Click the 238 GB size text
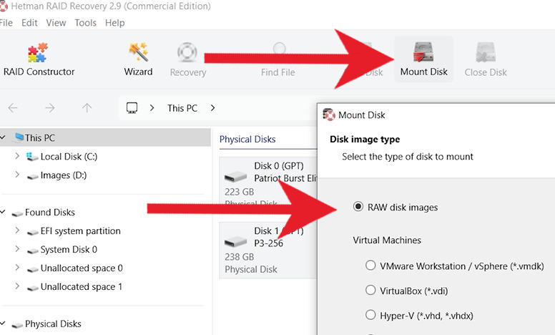This screenshot has height=335, width=555. 240,257
